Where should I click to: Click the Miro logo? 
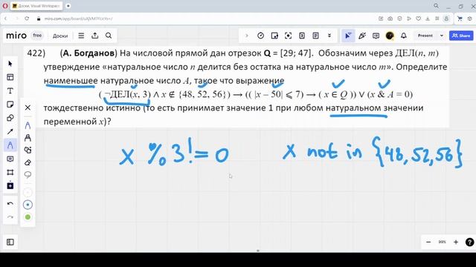click(x=16, y=36)
